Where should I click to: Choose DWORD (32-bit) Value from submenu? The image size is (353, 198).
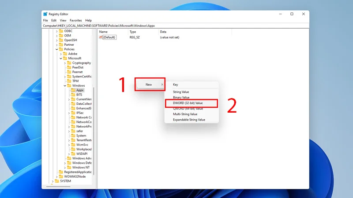tap(192, 103)
